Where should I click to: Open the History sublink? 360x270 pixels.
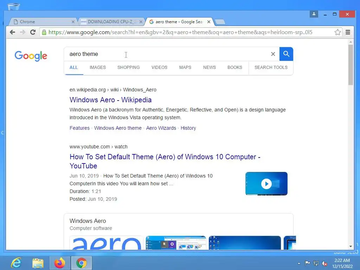[x=188, y=128]
